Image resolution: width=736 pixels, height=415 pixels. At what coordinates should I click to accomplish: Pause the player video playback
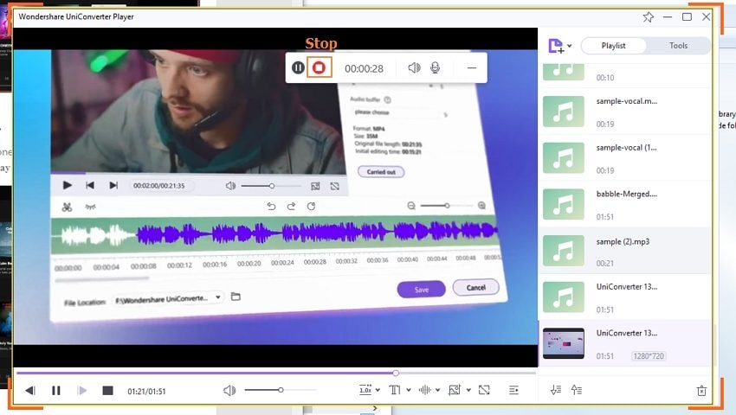click(56, 390)
